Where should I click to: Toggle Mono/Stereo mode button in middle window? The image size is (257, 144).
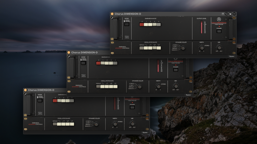(83, 63)
